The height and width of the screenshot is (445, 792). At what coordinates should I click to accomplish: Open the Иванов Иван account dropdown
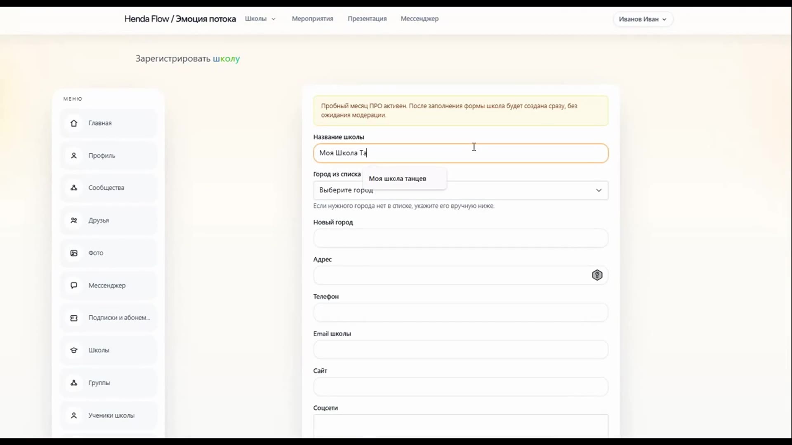(643, 19)
